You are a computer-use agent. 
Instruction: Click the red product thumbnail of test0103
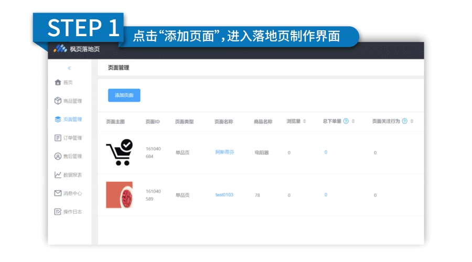coord(119,195)
